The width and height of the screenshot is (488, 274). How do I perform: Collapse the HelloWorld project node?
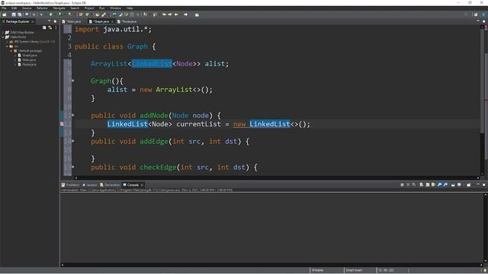(x=3, y=37)
